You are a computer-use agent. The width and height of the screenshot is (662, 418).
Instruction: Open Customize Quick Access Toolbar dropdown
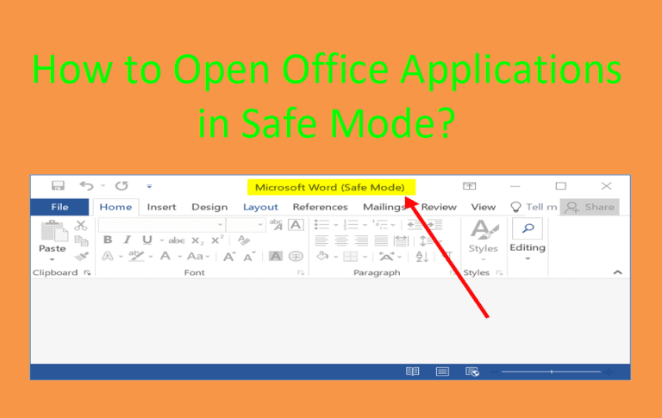point(149,186)
